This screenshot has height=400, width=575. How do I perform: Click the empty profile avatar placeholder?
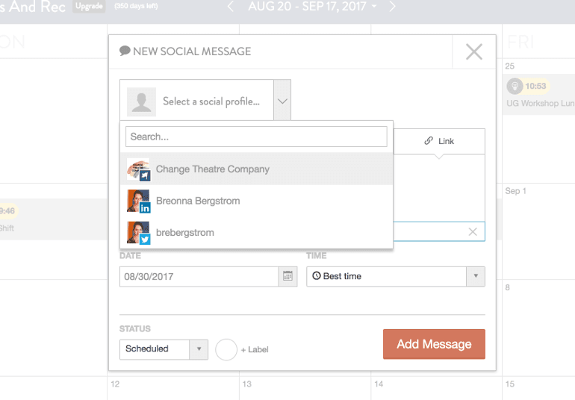(141, 101)
